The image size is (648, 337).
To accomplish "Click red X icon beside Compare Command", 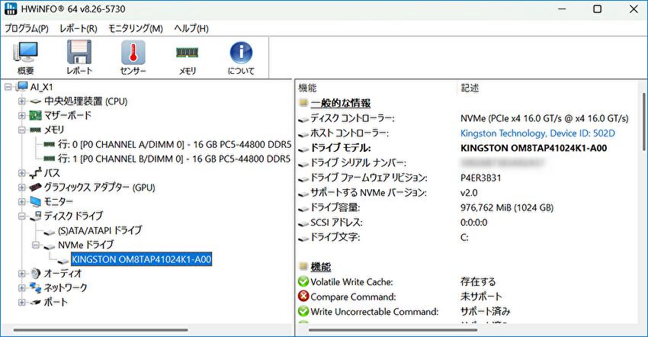I will pos(303,297).
